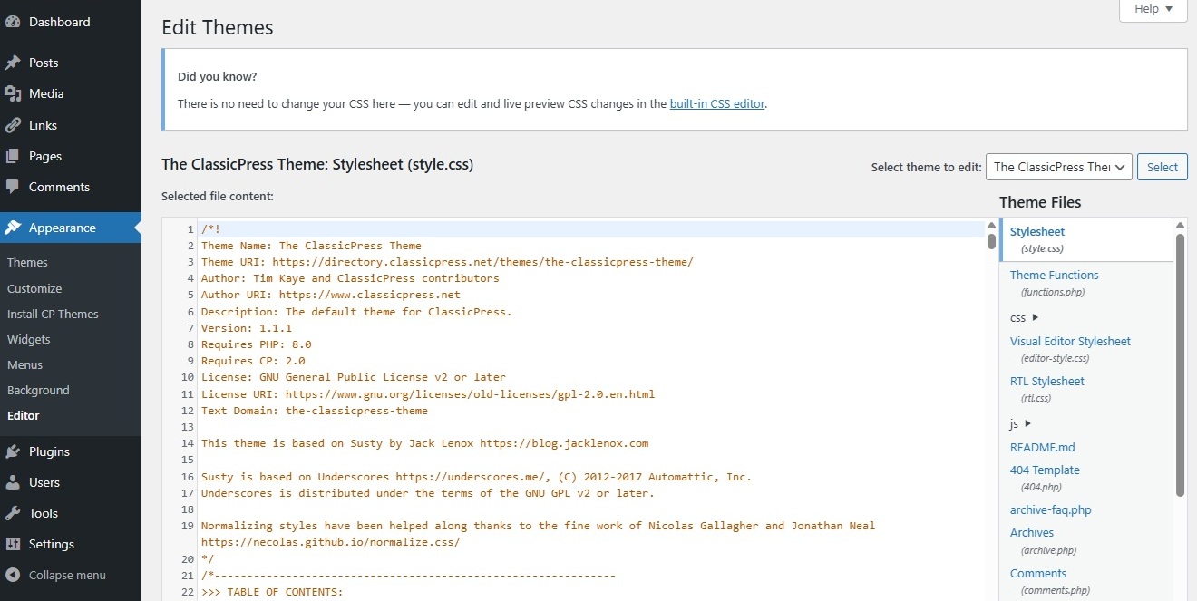This screenshot has height=601, width=1197.
Task: Open the Tools icon in the sidebar
Action: click(14, 513)
